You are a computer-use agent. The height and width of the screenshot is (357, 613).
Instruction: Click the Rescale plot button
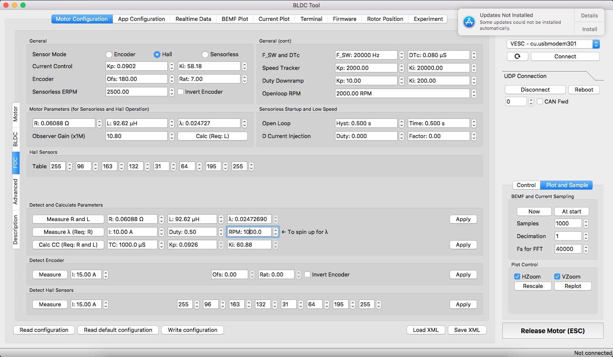coord(533,286)
